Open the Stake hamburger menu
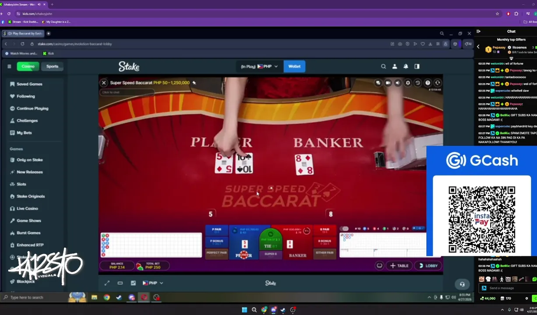The width and height of the screenshot is (537, 315). [9, 66]
